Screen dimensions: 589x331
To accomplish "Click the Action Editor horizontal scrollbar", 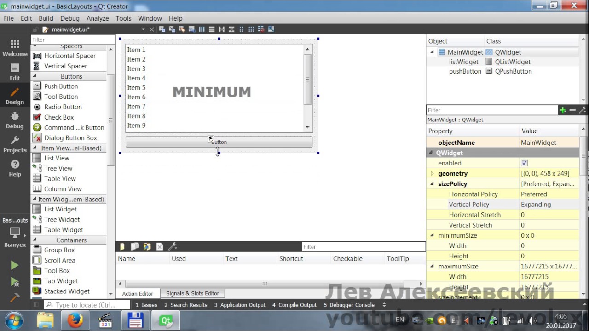I will [265, 284].
